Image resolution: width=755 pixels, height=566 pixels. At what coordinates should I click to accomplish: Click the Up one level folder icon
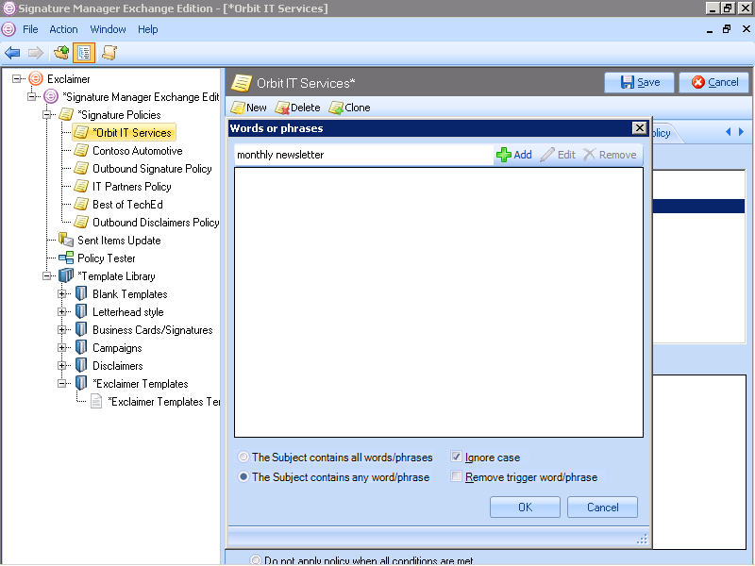61,53
